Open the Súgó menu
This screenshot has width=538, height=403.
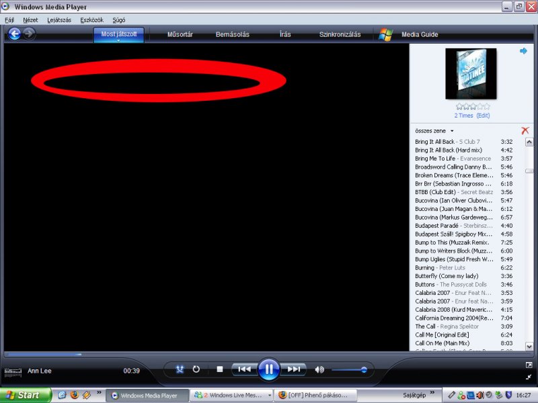(119, 20)
